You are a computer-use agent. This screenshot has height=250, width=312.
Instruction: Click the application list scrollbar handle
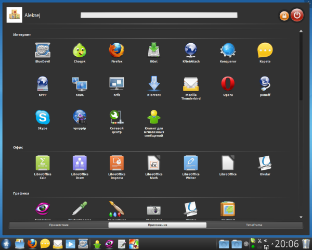pyautogui.click(x=301, y=66)
